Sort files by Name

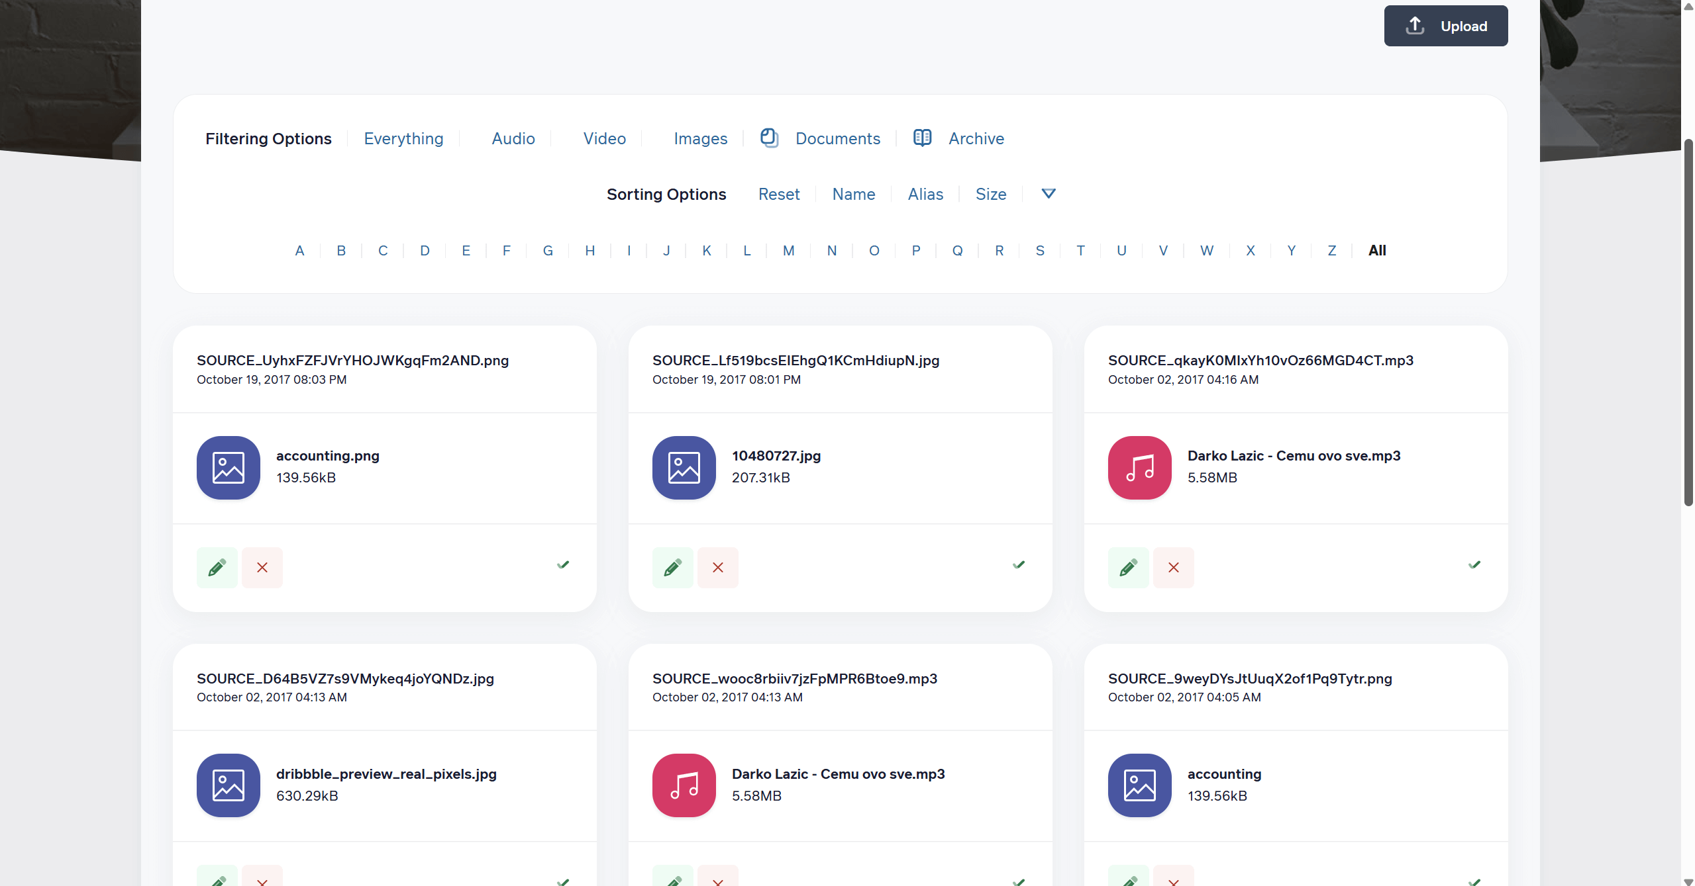click(x=853, y=194)
